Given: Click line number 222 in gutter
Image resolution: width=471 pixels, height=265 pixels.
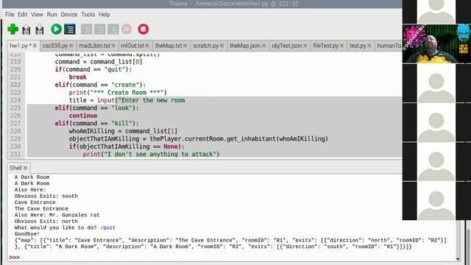Looking at the screenshot, I should coord(15,85).
